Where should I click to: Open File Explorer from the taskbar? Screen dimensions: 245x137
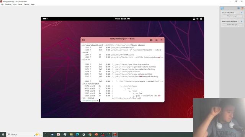click(71, 134)
